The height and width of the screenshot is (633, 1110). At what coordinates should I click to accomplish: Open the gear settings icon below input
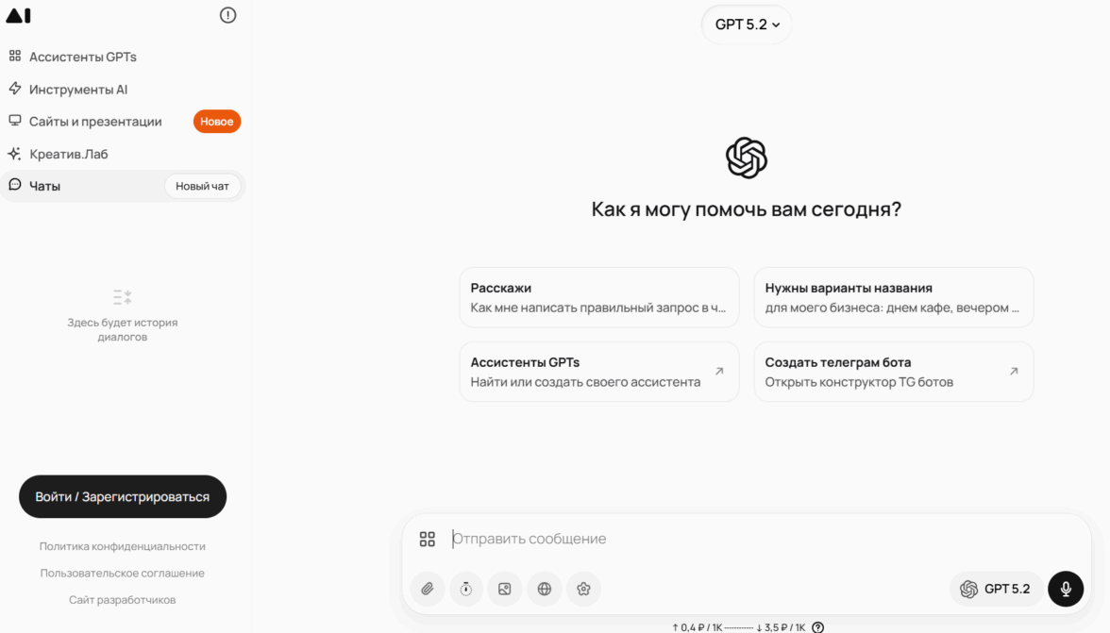click(x=583, y=589)
